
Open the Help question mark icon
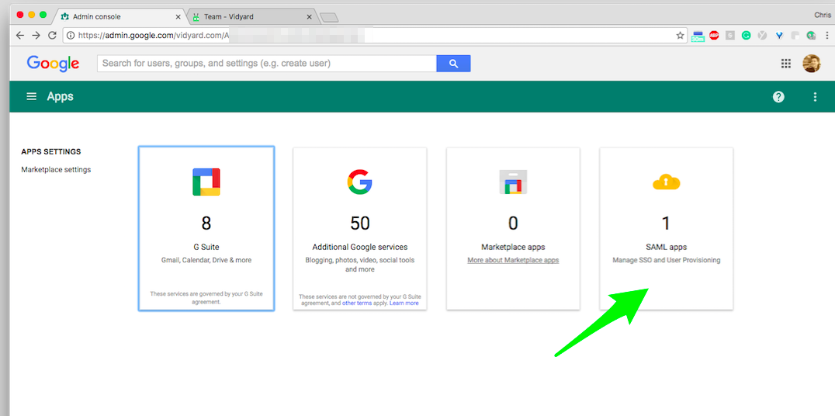click(778, 97)
